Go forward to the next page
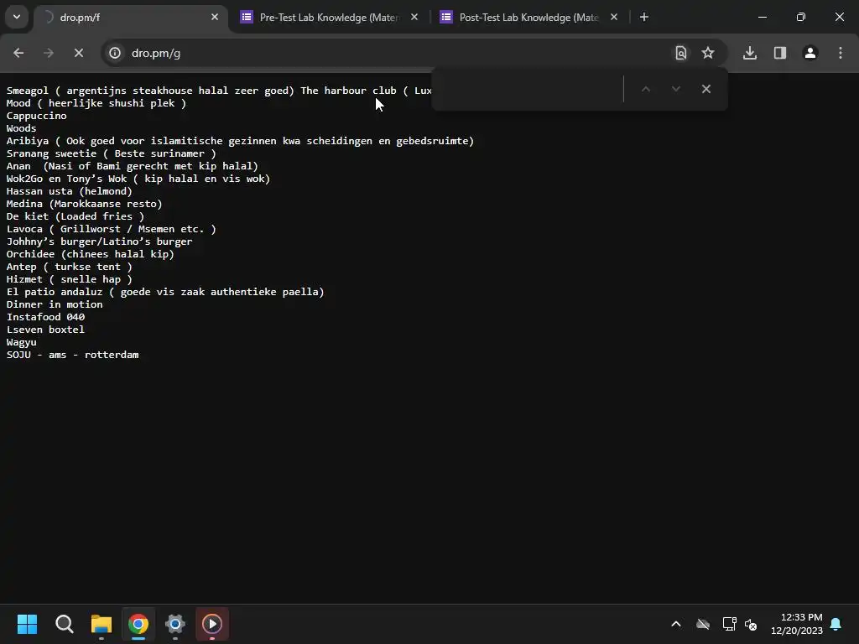Screen dimensions: 859x644 point(49,53)
